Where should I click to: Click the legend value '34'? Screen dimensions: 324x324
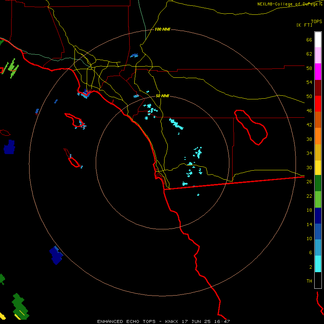coord(309,153)
